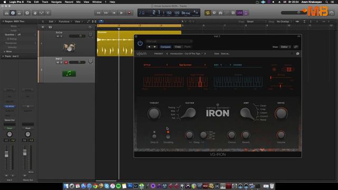Toggle the Inspector button in control bar

point(13,13)
